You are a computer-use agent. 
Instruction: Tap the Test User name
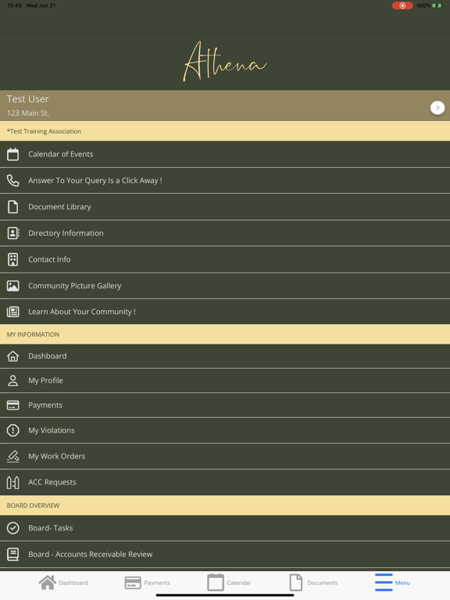[x=27, y=99]
